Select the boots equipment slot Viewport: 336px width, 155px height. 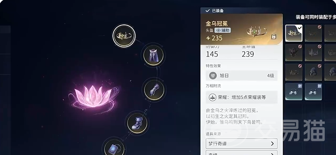pyautogui.click(x=137, y=123)
